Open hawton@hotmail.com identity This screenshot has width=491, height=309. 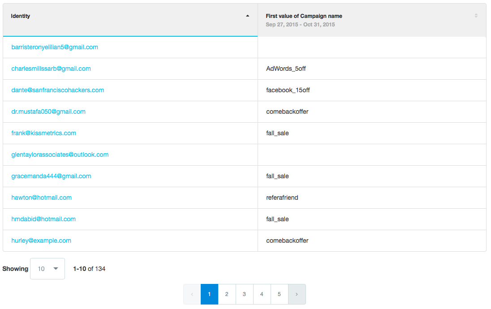(x=42, y=197)
